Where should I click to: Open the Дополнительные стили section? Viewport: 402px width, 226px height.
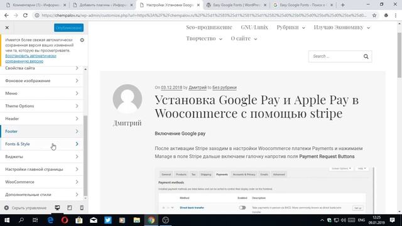(x=41, y=195)
